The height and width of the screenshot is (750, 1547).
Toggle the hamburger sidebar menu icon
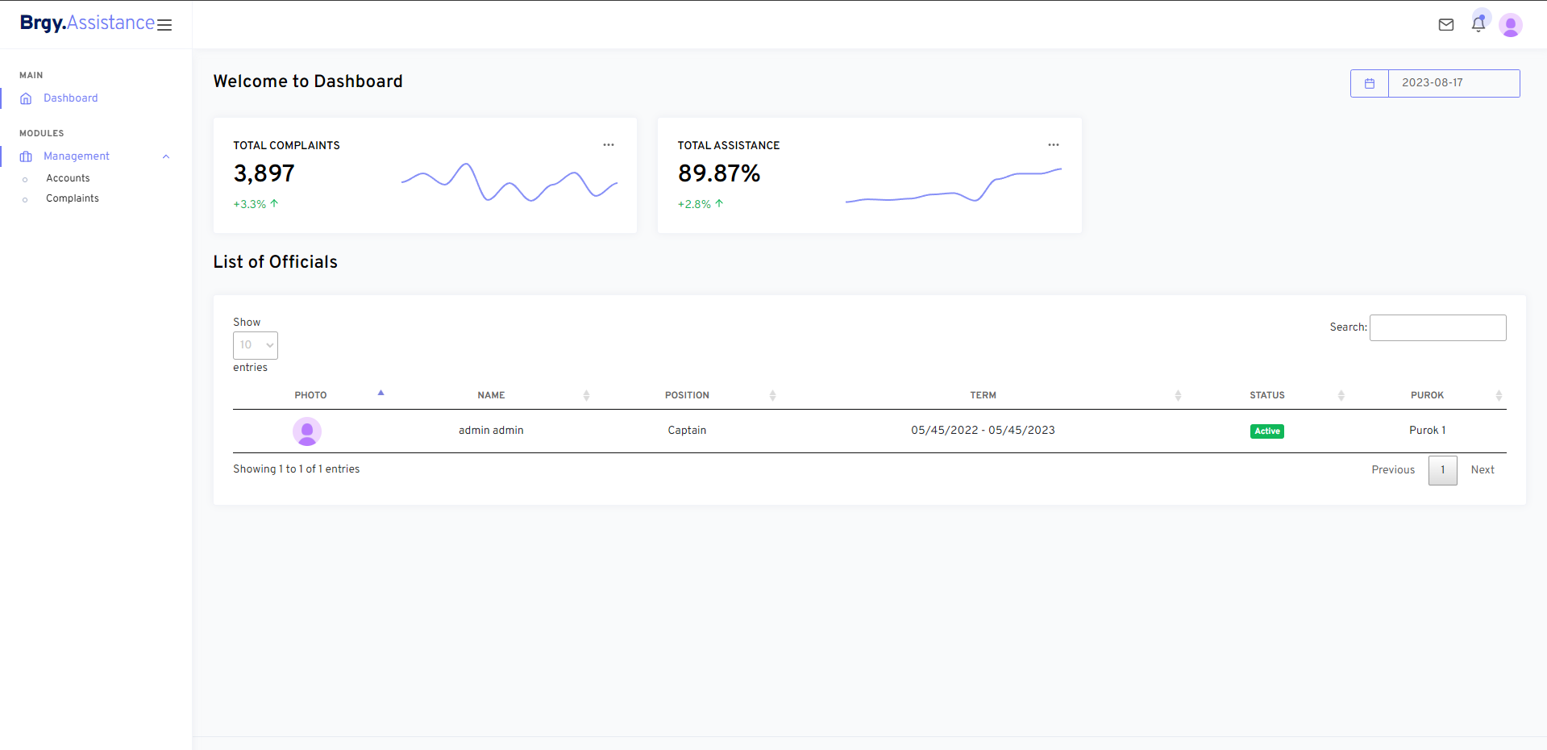pos(164,25)
